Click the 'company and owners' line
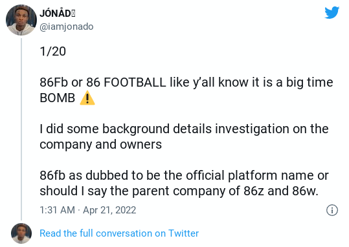The height and width of the screenshot is (247, 349). tap(100, 144)
